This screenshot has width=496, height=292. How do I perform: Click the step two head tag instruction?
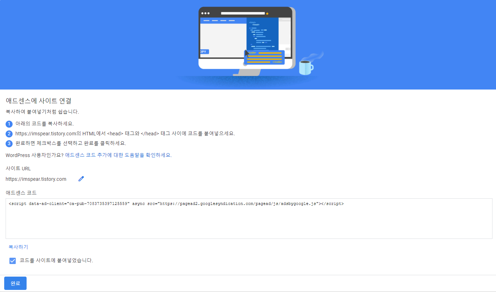(125, 134)
